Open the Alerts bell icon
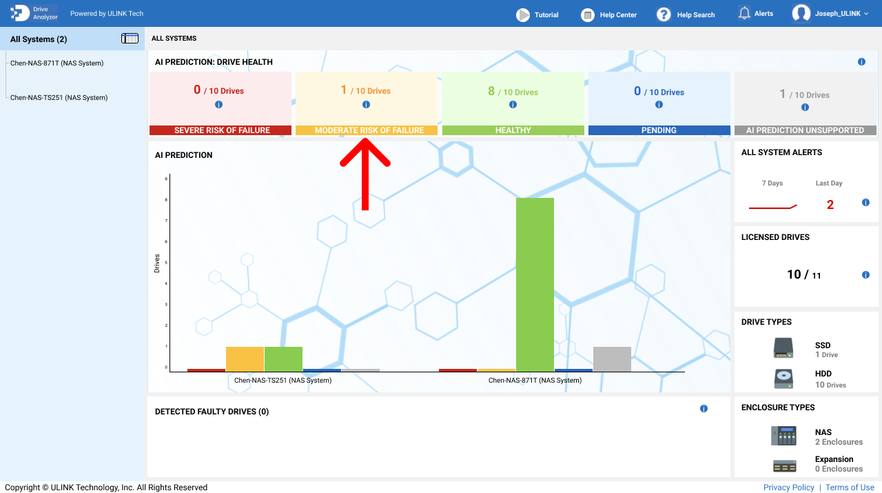Viewport: 882px width, 493px height. point(744,14)
